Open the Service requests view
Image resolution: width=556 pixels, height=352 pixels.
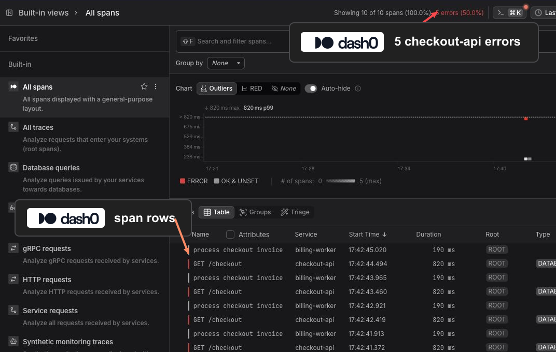pyautogui.click(x=50, y=311)
